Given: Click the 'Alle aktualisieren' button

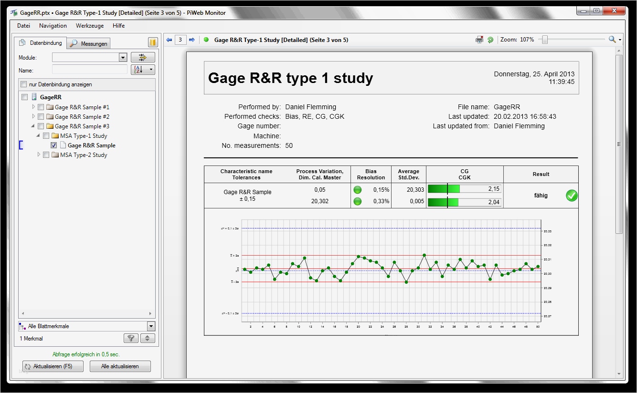Looking at the screenshot, I should tap(120, 366).
